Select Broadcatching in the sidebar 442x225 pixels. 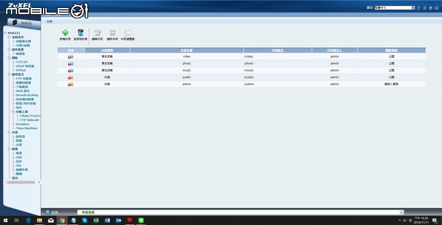point(27,95)
